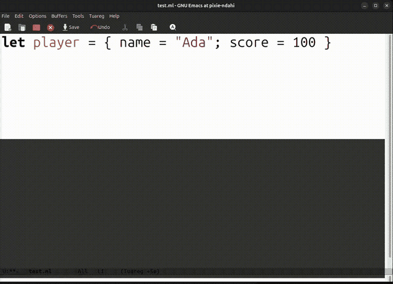Viewport: 393px width, 284px height.
Task: Open the Tools menu
Action: click(78, 16)
